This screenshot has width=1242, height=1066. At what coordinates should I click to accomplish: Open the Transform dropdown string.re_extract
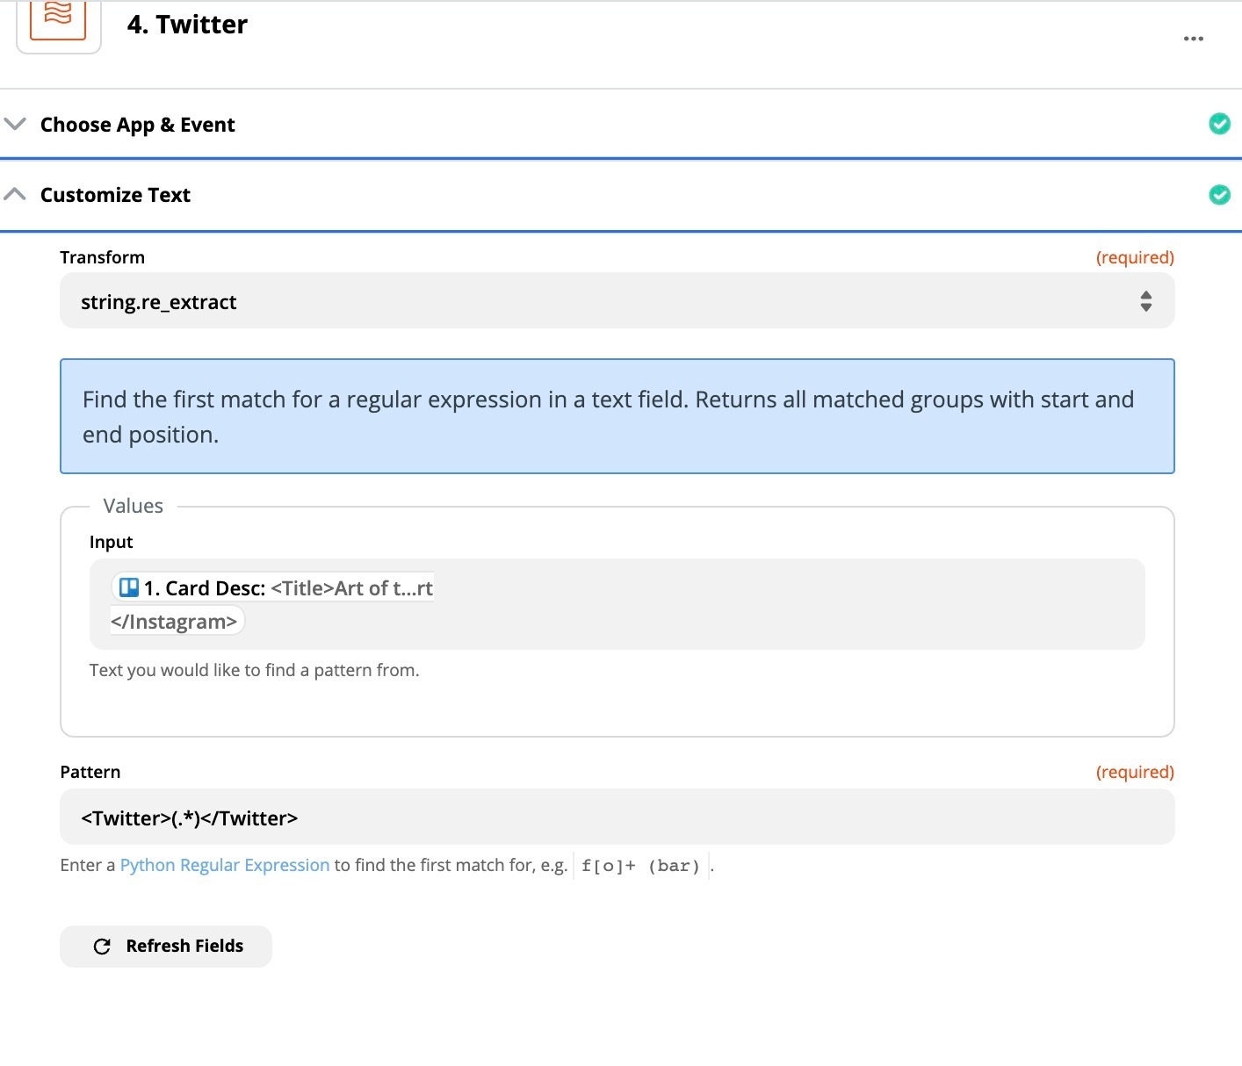pos(617,301)
